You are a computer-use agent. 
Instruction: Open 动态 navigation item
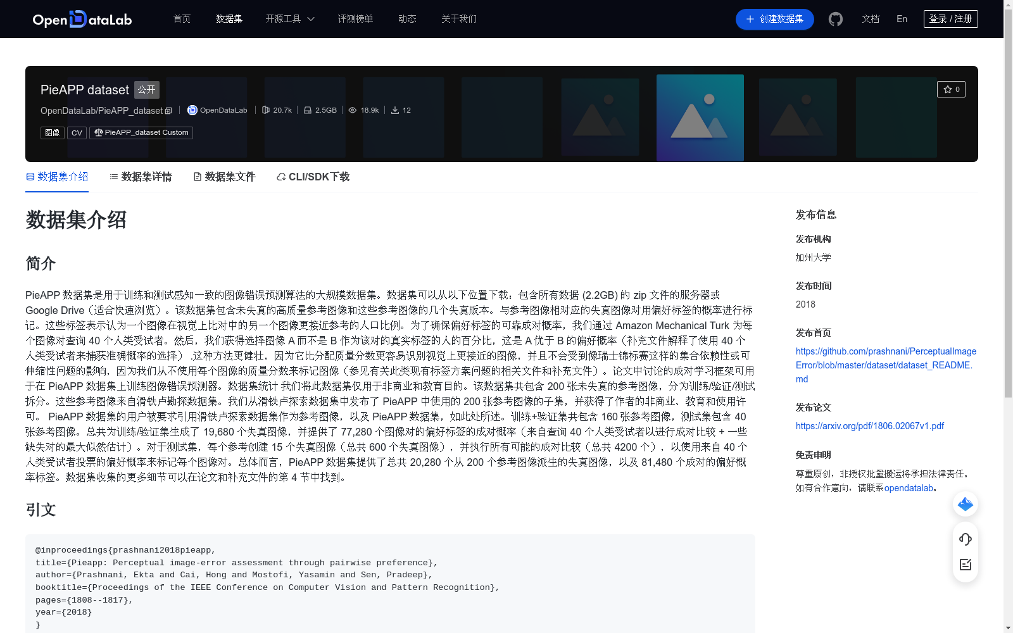[407, 19]
